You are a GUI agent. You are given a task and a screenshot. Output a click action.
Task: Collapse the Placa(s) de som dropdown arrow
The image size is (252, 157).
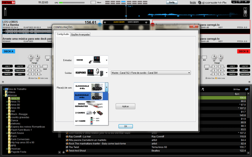tap(106, 87)
